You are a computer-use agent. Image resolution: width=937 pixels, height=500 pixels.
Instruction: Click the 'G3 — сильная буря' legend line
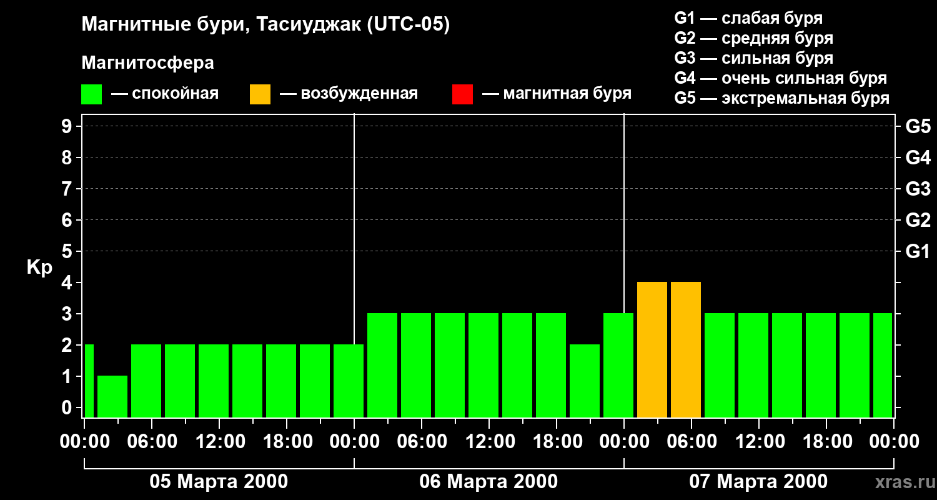[x=753, y=58]
